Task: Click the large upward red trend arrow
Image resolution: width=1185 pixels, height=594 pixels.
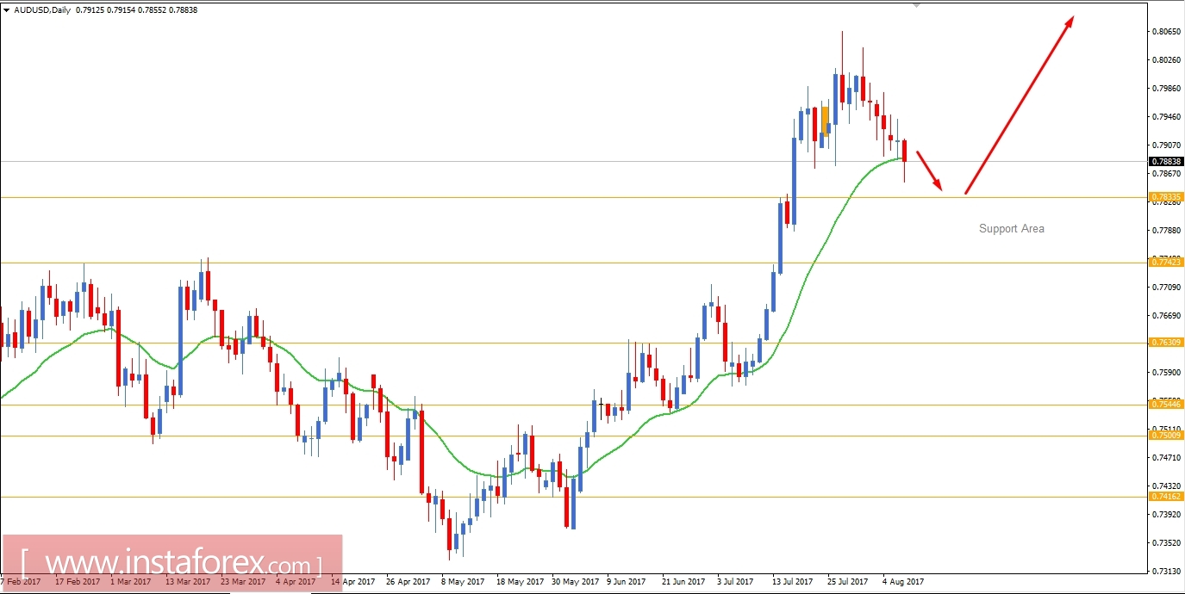Action: pos(1021,103)
